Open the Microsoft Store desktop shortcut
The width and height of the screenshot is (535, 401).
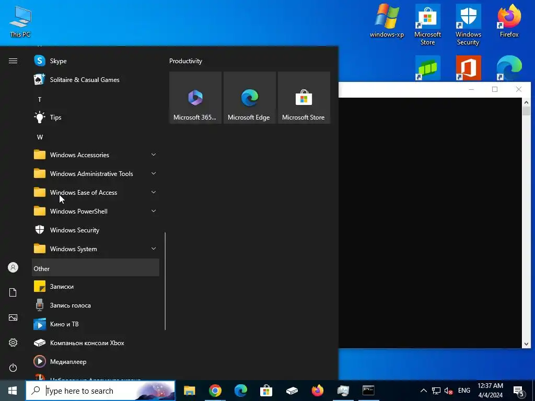pos(427,25)
